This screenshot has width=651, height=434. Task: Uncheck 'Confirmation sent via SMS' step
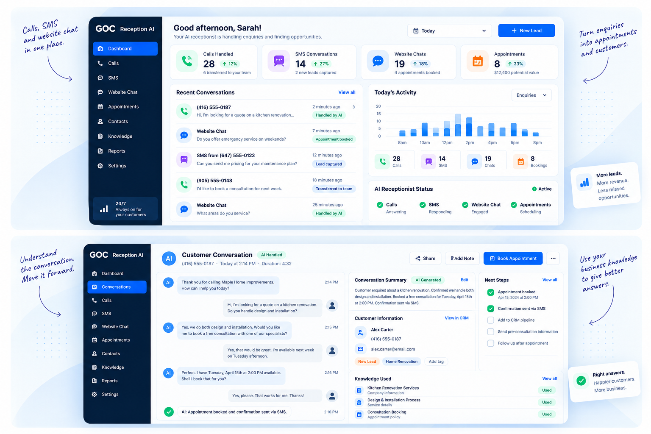click(x=490, y=309)
